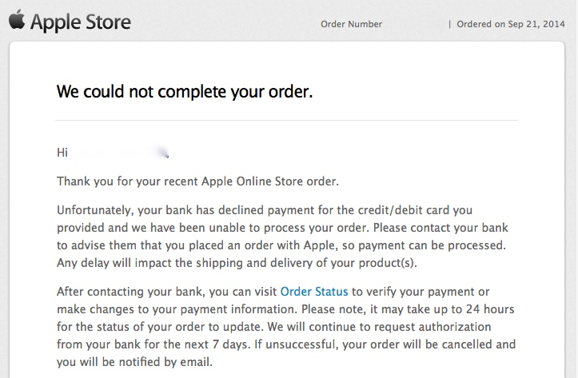
Task: Click the divider line under the heading
Action: click(287, 120)
